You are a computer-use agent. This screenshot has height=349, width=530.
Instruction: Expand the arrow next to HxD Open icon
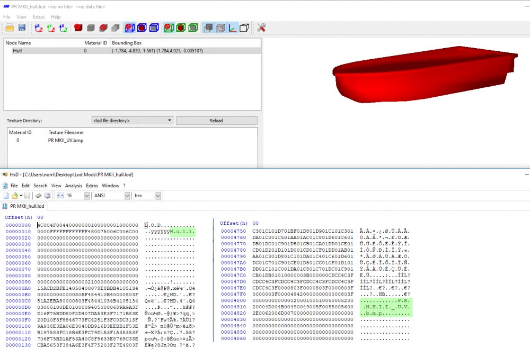(x=21, y=196)
